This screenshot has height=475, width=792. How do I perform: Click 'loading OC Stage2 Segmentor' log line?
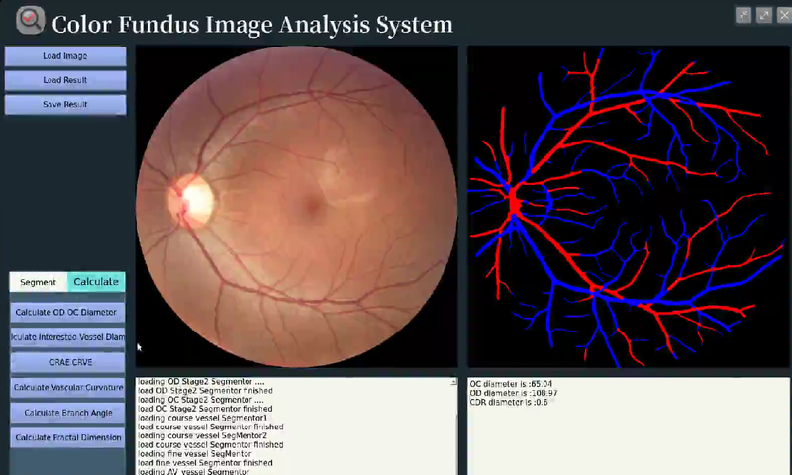201,400
